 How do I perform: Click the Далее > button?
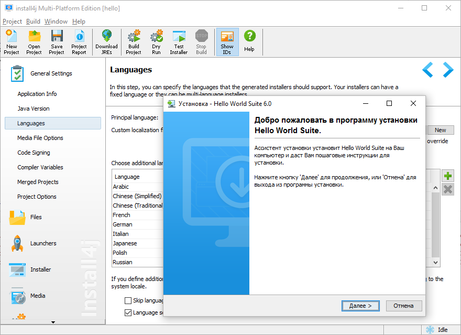tap(360, 306)
